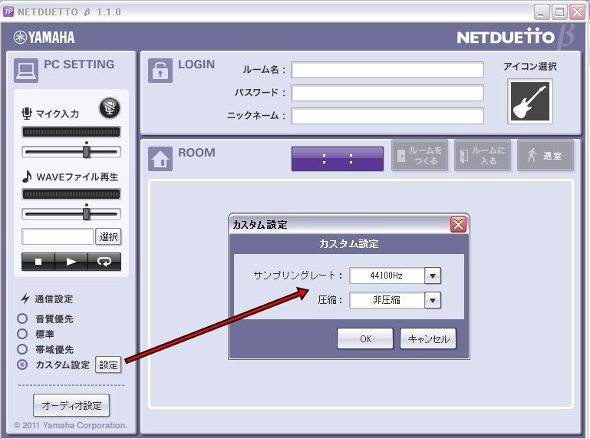Click the YAMAHA logo
The height and width of the screenshot is (439, 590).
point(44,38)
